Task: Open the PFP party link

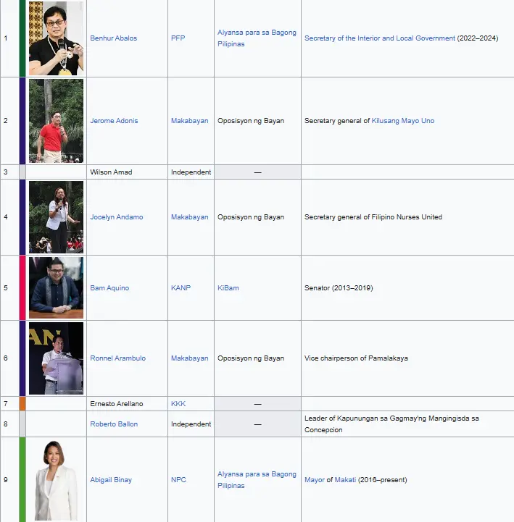Action: click(x=178, y=38)
